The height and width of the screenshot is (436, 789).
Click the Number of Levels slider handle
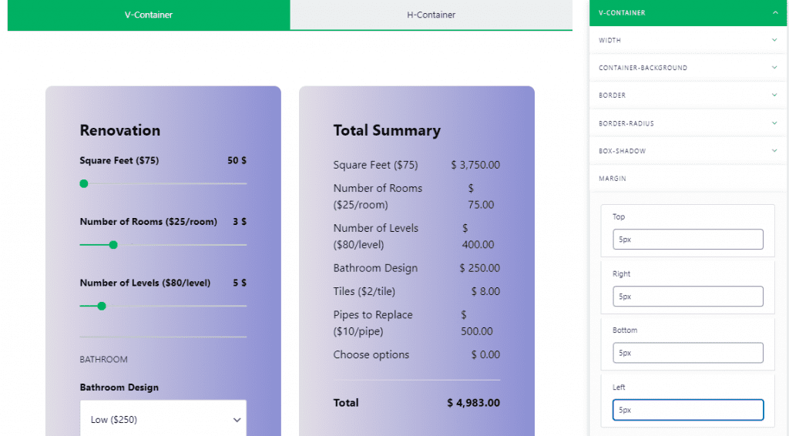pos(102,306)
